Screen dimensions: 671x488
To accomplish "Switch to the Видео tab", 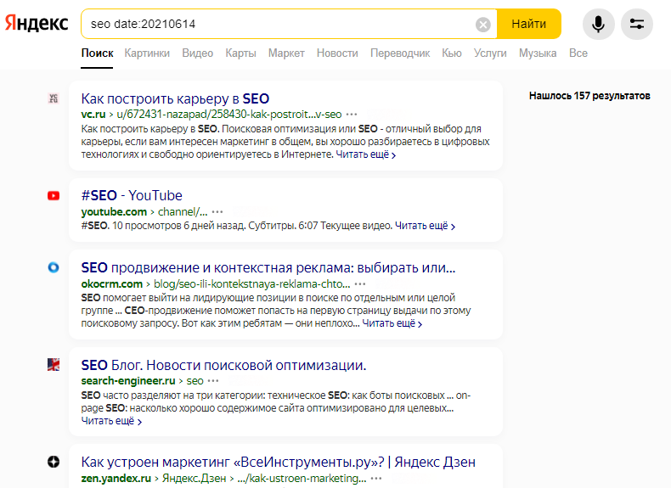I will pyautogui.click(x=197, y=53).
